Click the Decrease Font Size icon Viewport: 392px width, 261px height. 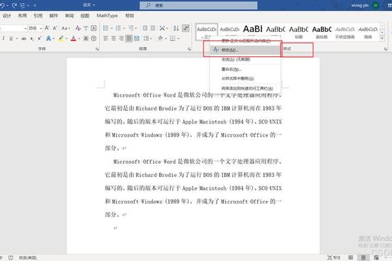[55, 28]
